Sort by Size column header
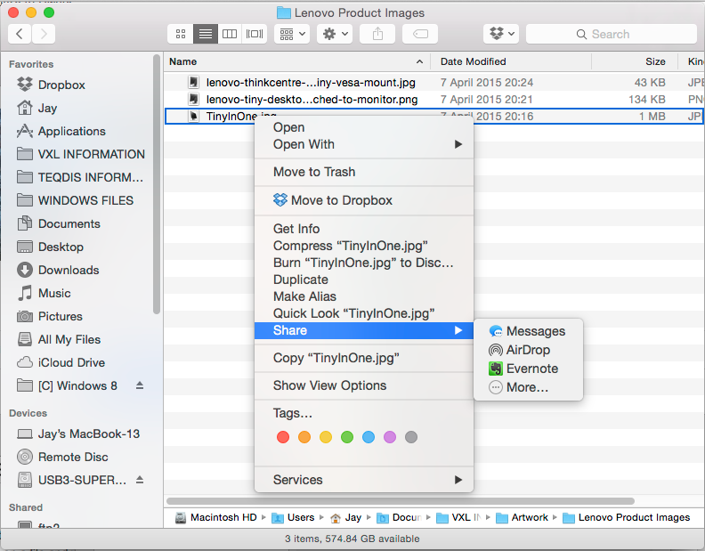 point(635,61)
